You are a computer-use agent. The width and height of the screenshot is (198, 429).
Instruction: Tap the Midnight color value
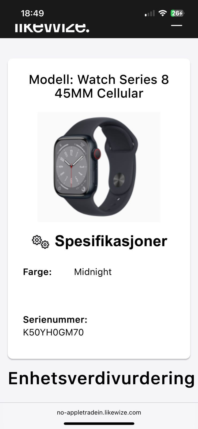point(93,272)
